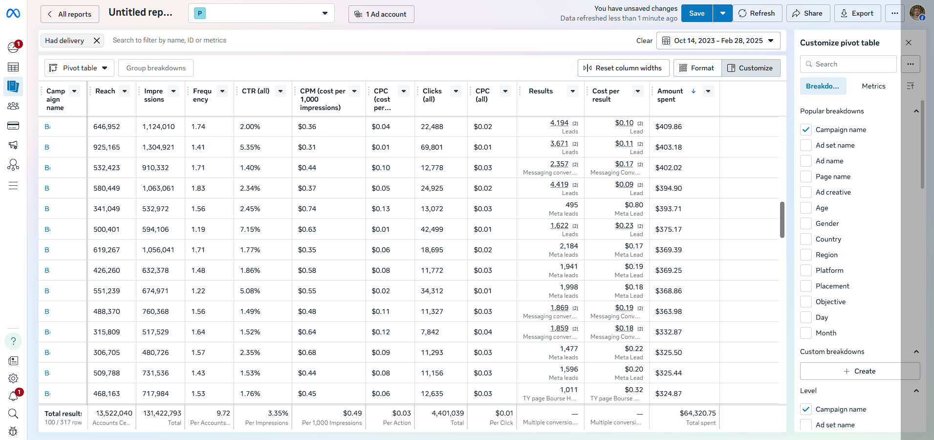Click the megaphone advertising icon
Screen dimensions: 934x440
(13, 145)
